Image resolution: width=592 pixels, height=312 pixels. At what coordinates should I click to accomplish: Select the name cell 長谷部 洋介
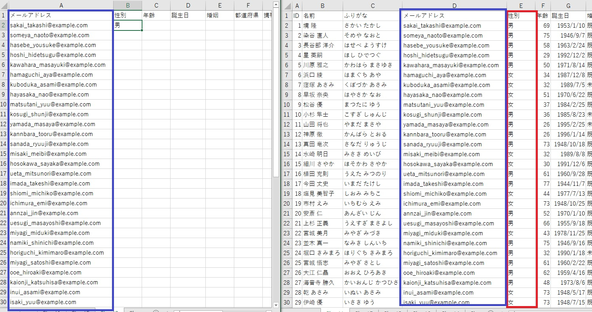point(323,45)
